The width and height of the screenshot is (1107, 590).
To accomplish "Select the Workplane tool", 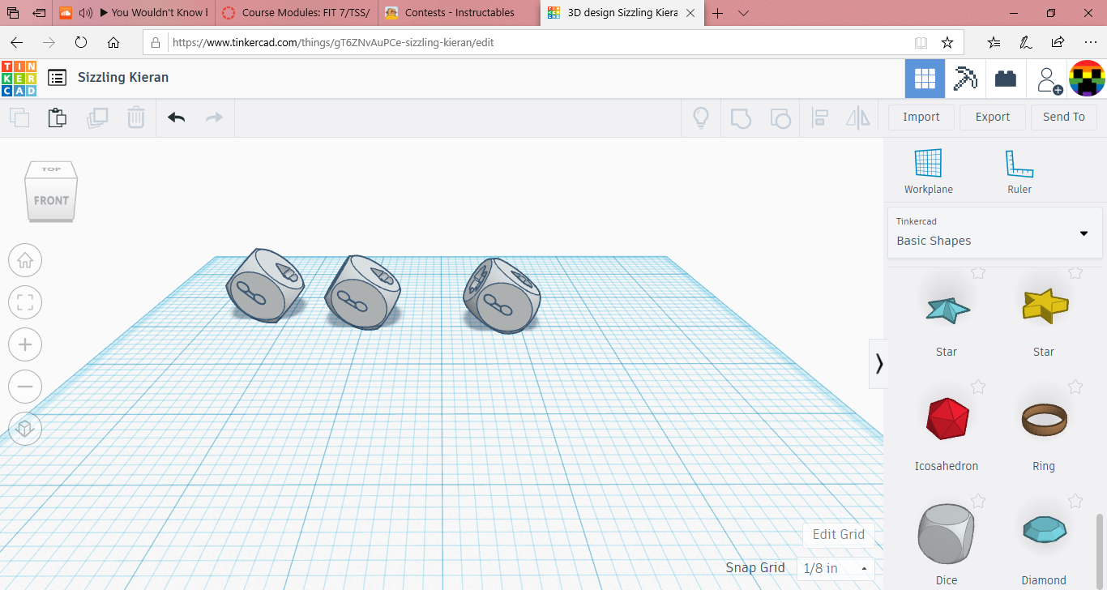I will click(929, 171).
